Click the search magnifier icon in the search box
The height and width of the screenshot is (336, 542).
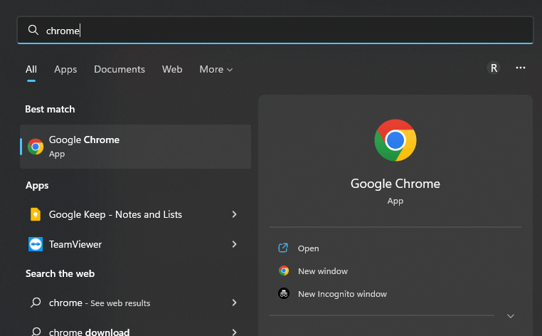(x=33, y=30)
